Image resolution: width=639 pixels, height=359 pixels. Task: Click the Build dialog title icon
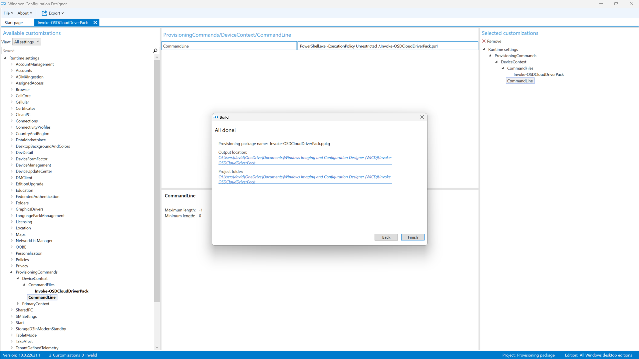point(216,117)
